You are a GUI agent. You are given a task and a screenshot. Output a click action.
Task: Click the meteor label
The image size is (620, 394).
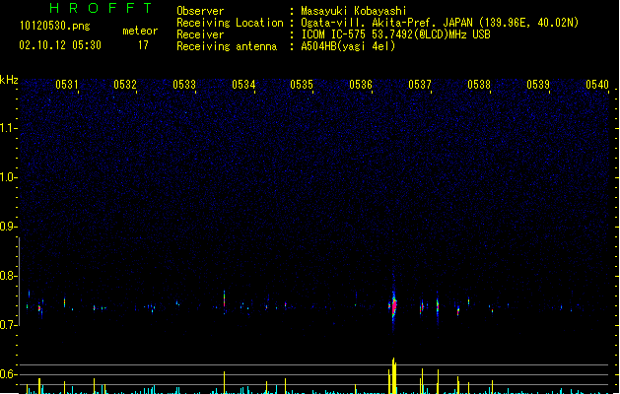click(x=140, y=31)
